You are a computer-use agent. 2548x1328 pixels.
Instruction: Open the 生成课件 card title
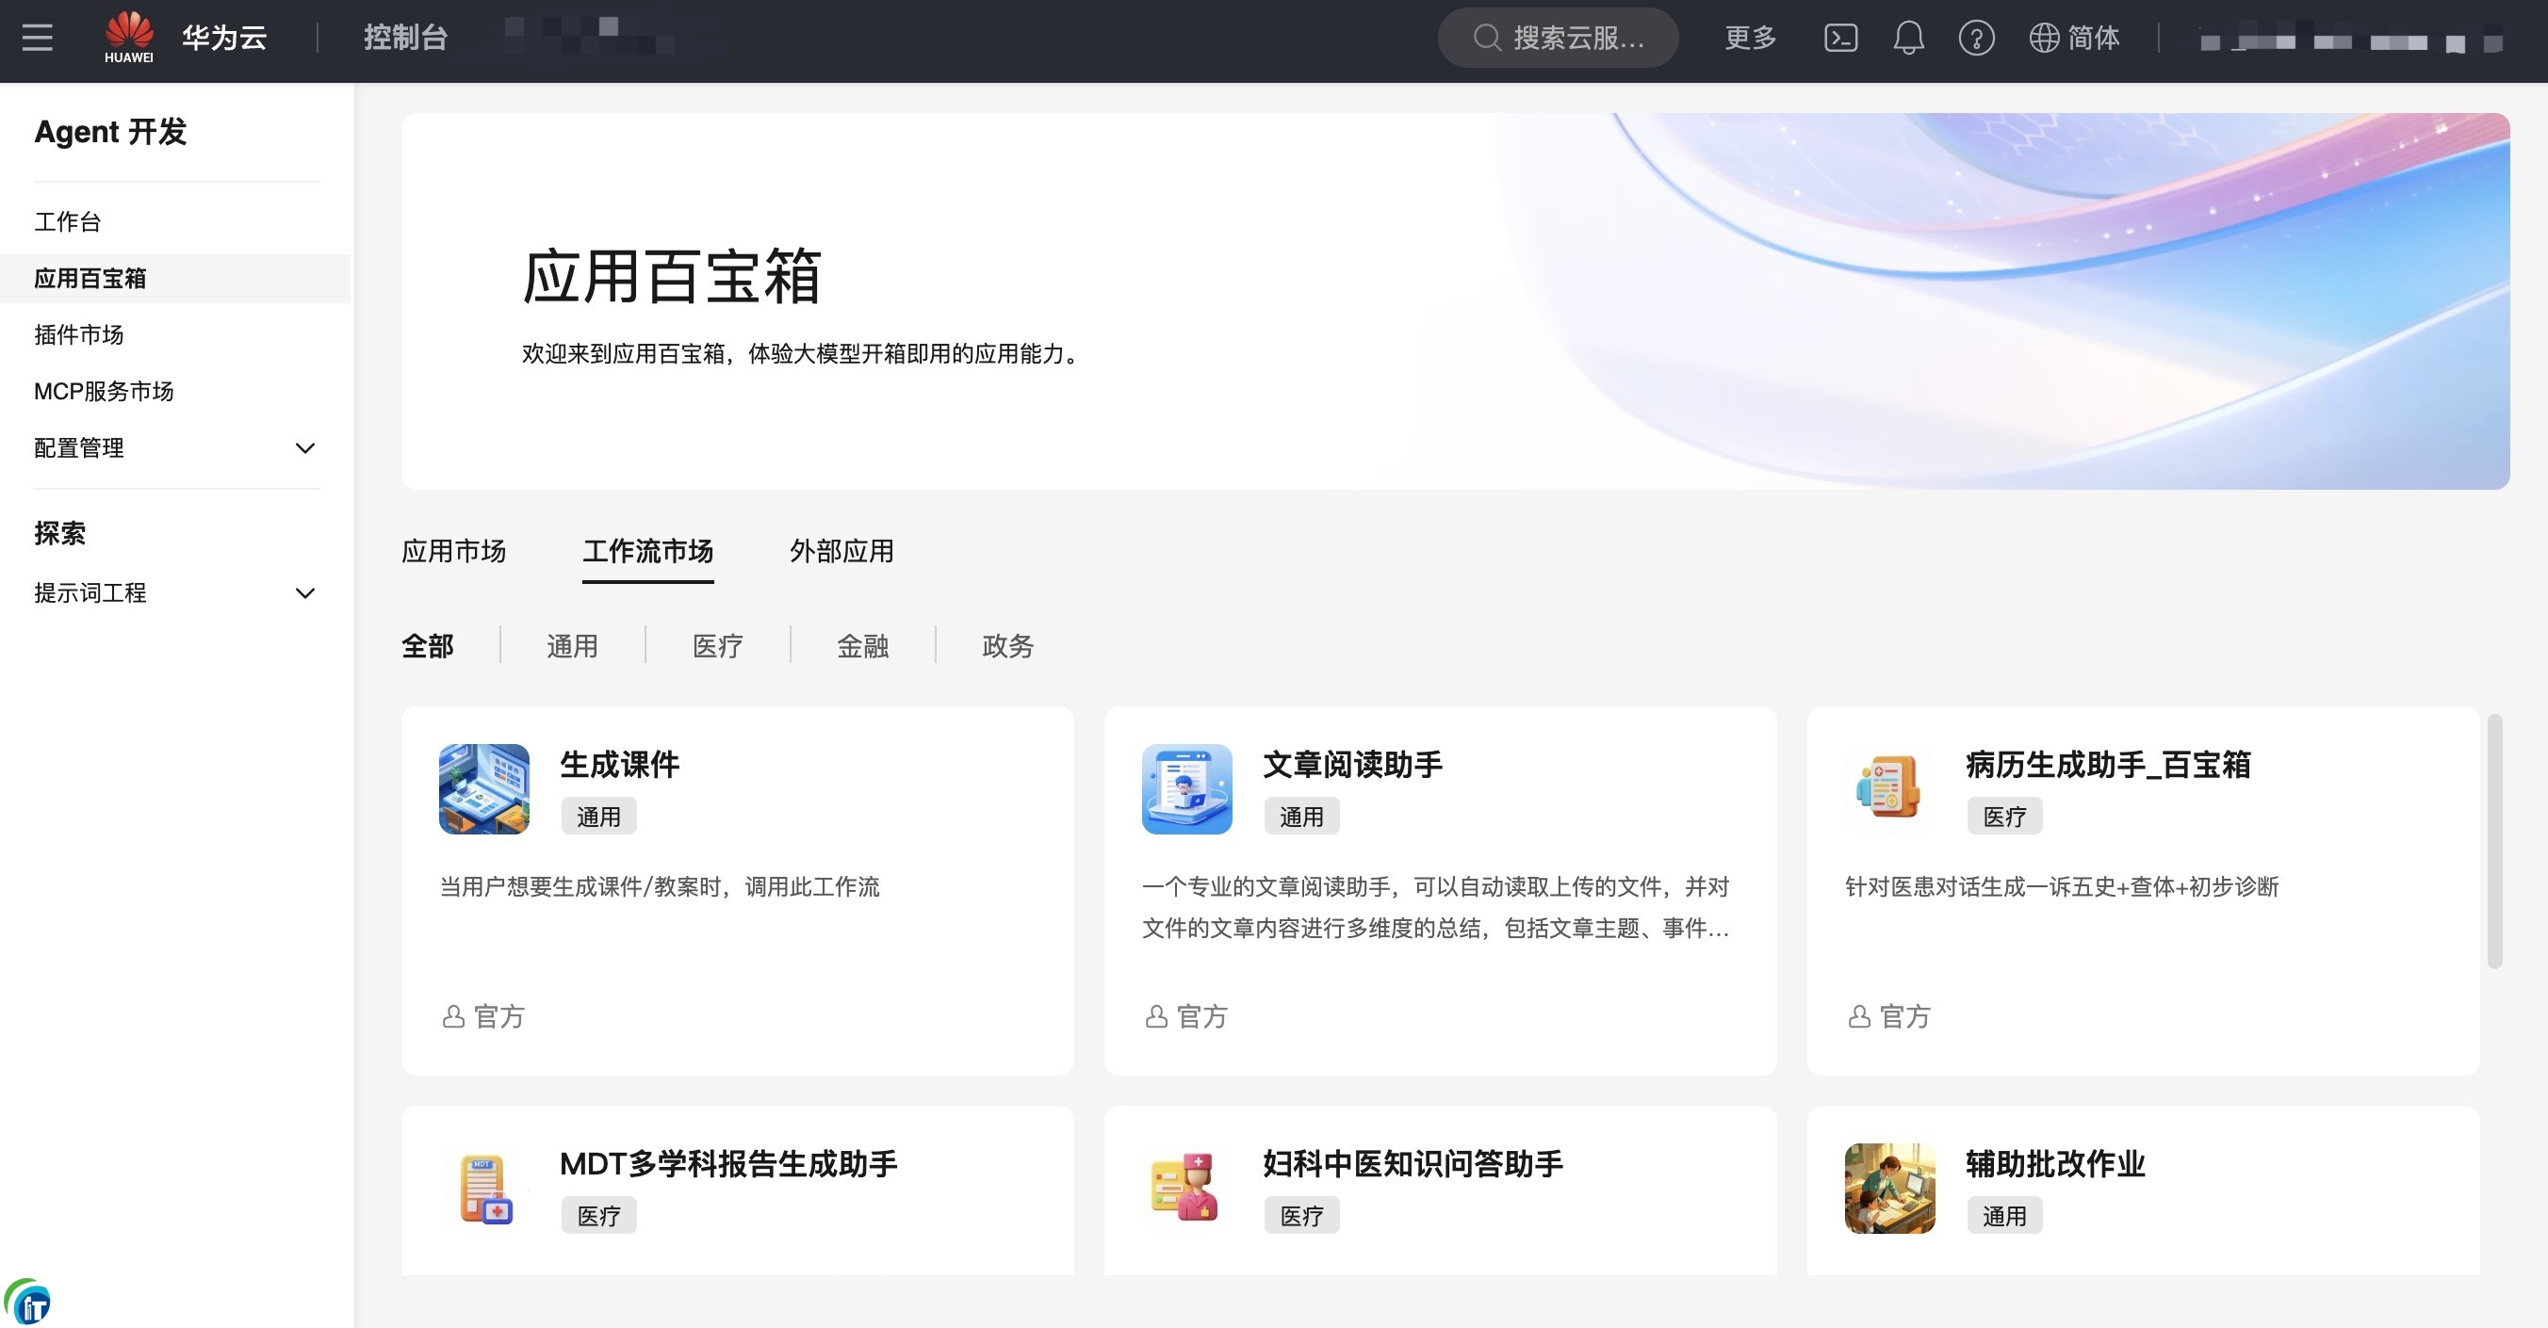pyautogui.click(x=619, y=765)
